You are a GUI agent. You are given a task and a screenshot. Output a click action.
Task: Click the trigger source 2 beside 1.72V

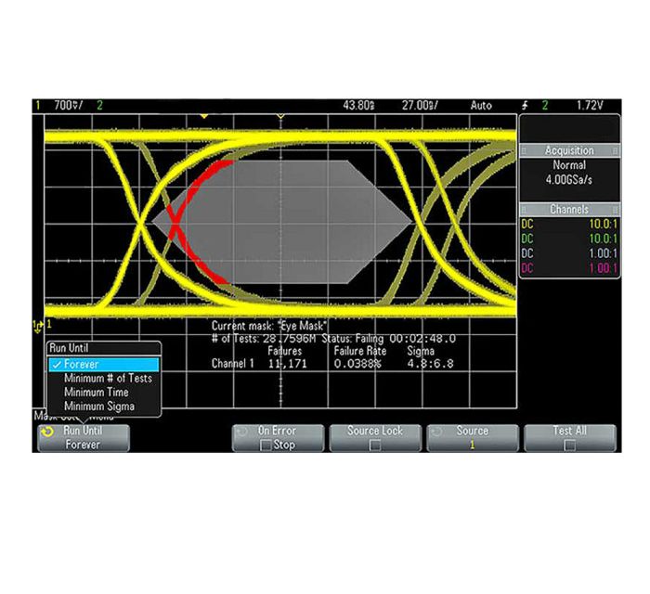coord(545,105)
